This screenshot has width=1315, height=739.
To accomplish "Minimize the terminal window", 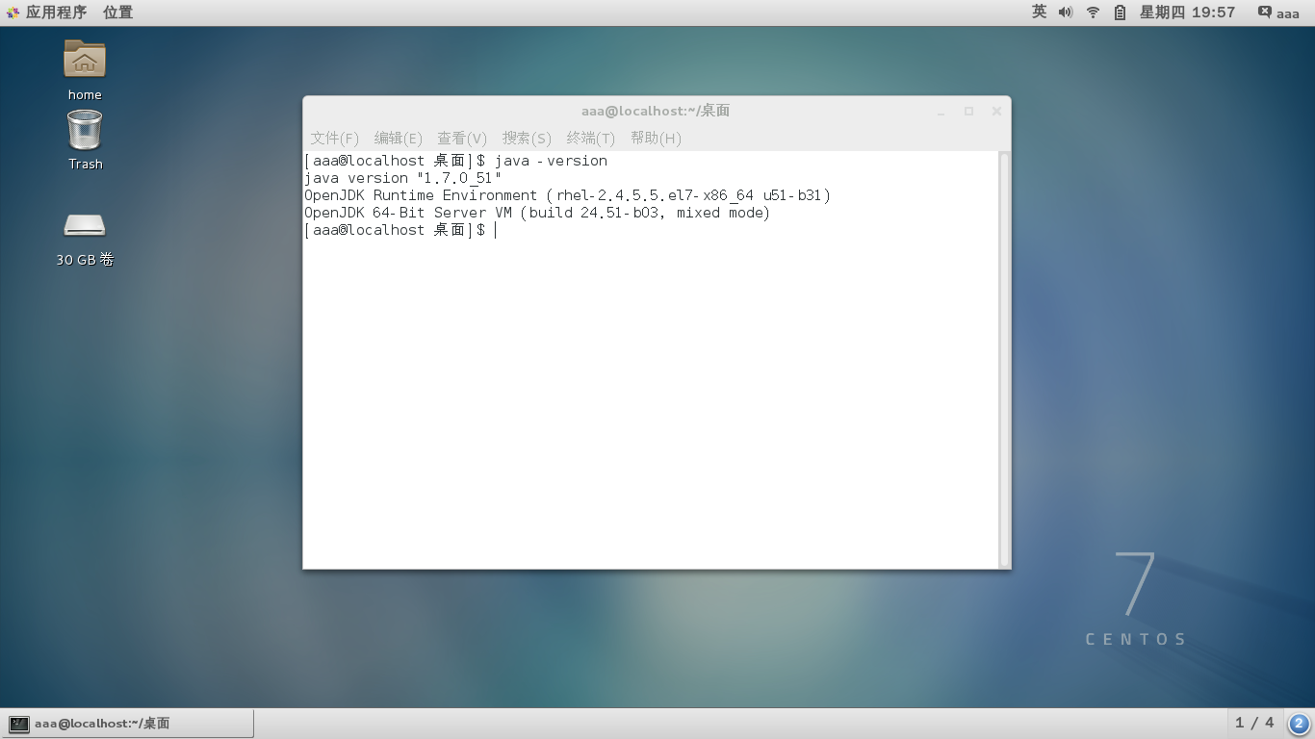I will [x=941, y=112].
